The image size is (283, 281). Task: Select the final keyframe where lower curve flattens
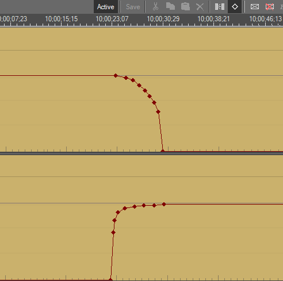(164, 205)
